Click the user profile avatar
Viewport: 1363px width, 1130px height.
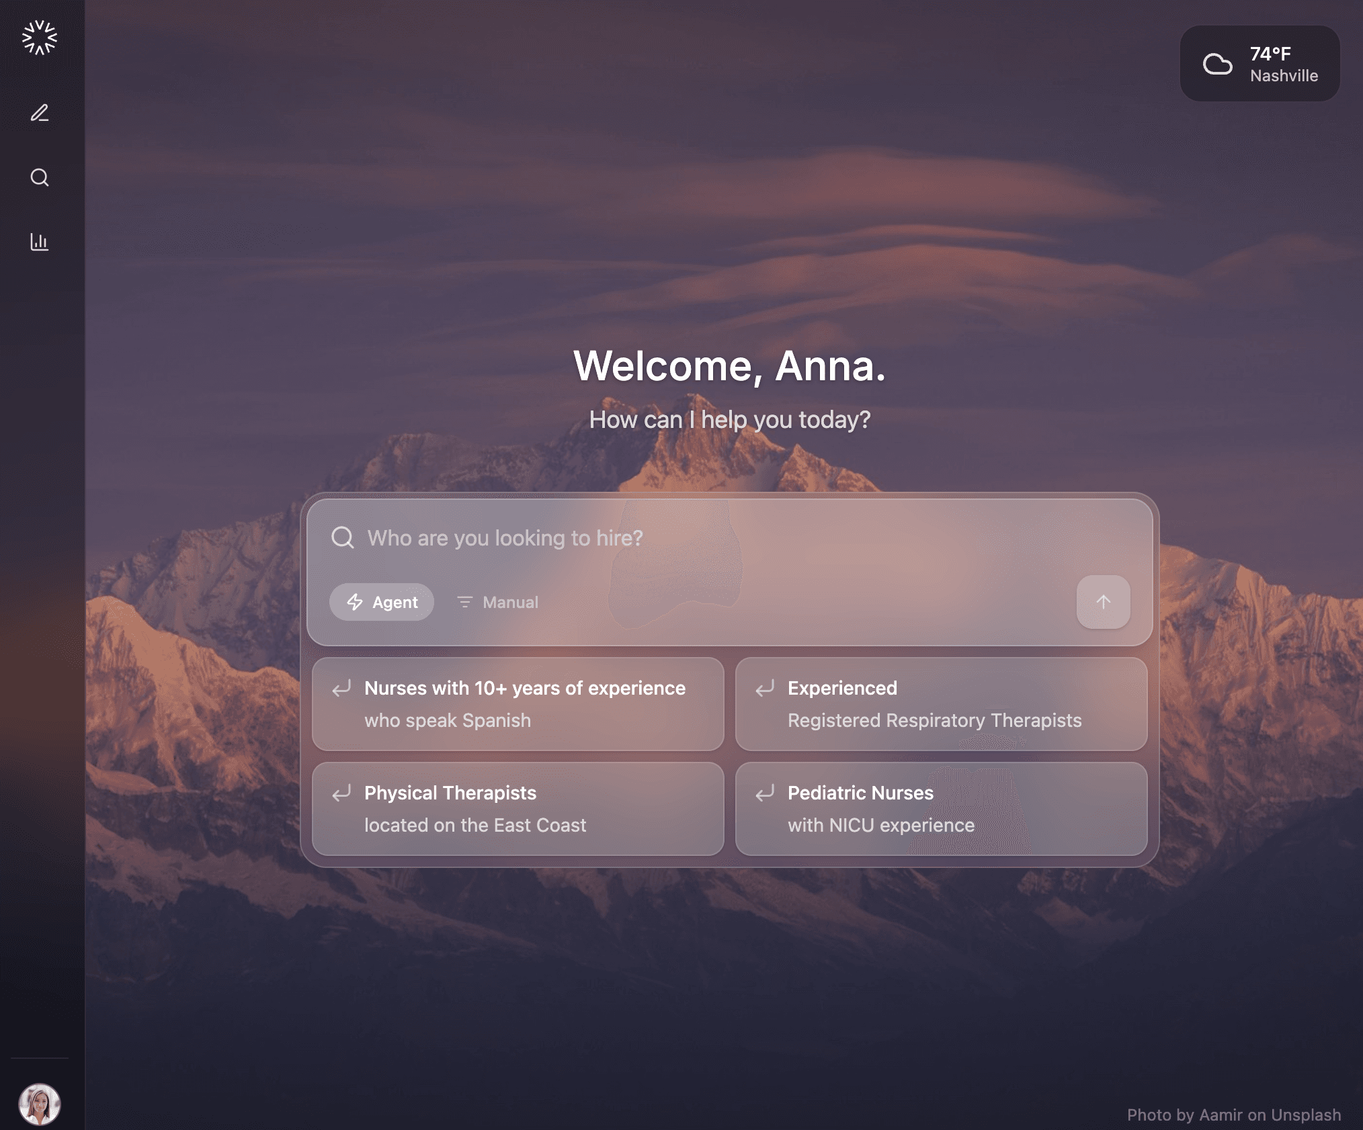tap(40, 1104)
